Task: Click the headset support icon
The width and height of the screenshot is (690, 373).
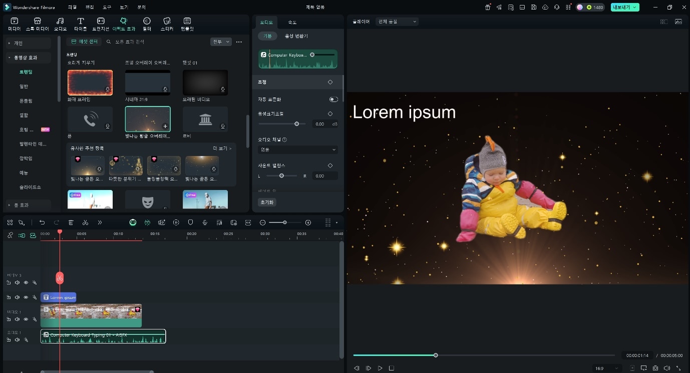Action: tap(557, 7)
